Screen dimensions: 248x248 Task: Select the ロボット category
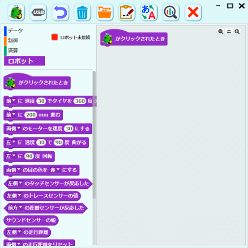25,61
